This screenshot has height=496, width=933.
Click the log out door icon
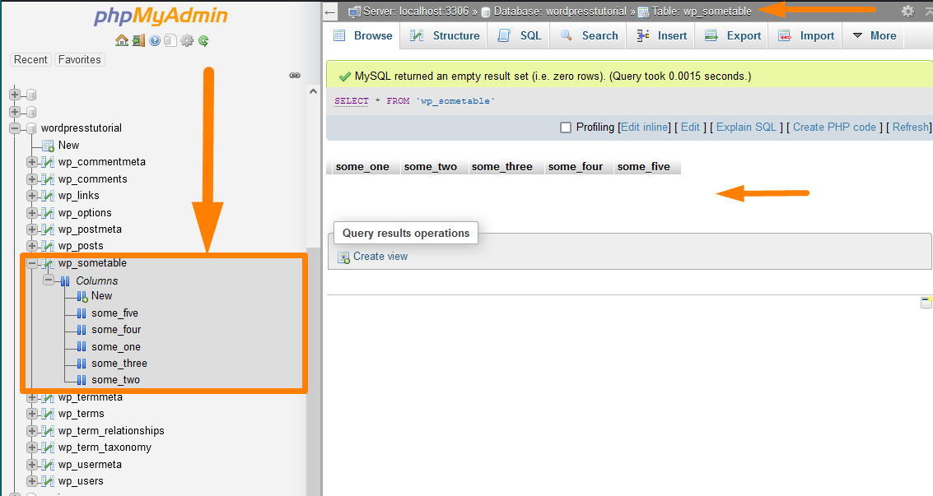tap(138, 40)
